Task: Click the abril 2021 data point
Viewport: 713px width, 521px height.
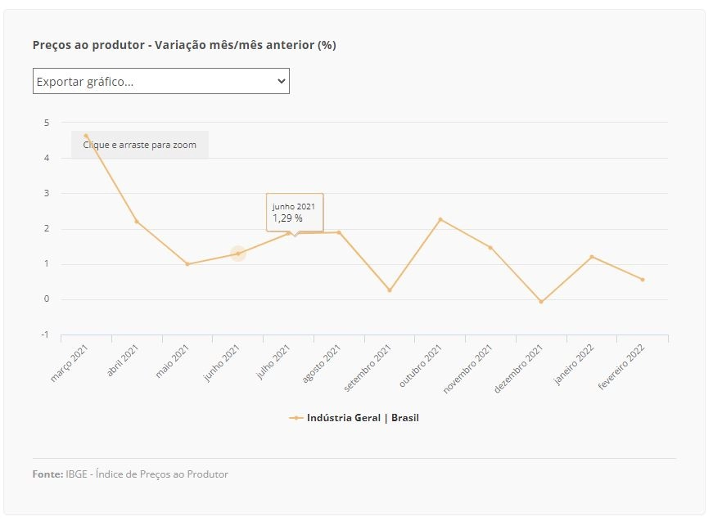Action: [x=137, y=222]
